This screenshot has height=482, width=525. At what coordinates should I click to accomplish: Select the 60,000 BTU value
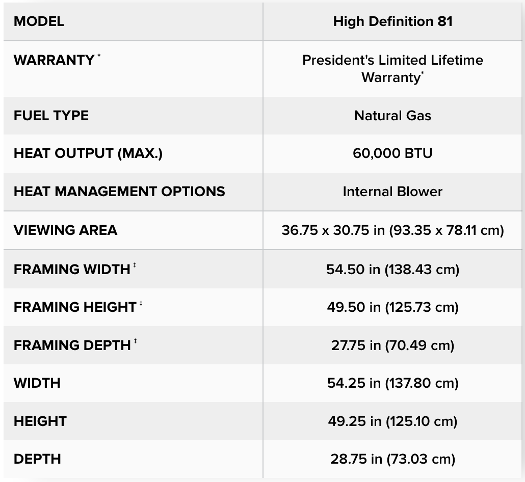(392, 153)
